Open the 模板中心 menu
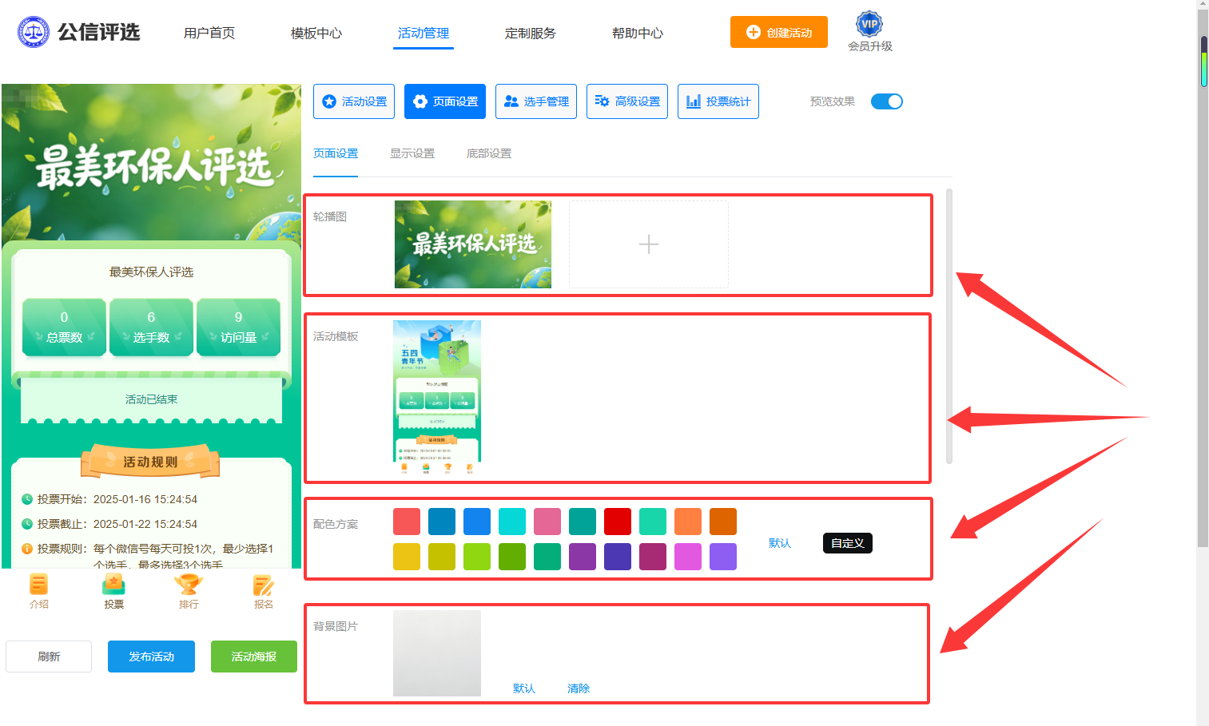The image size is (1209, 726). point(316,33)
